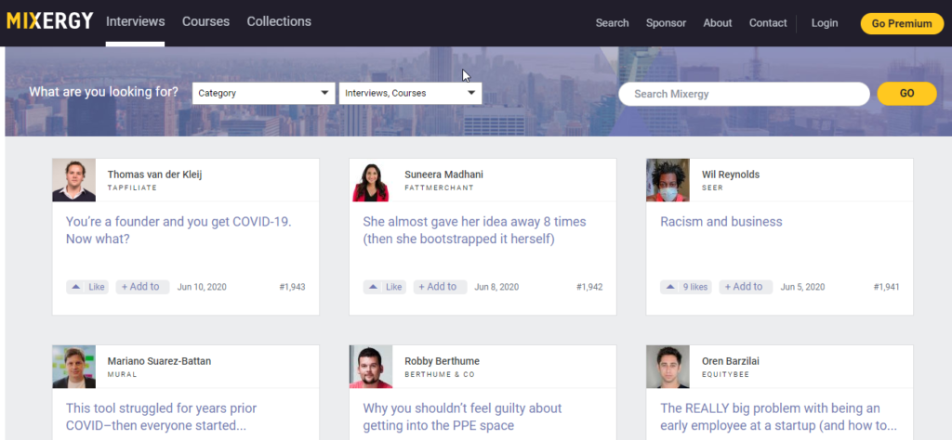
Task: Click Add to on Wil Reynolds card
Action: (746, 287)
